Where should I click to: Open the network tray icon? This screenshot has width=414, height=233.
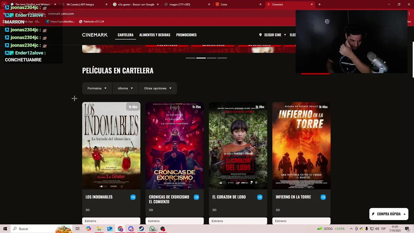(x=372, y=229)
